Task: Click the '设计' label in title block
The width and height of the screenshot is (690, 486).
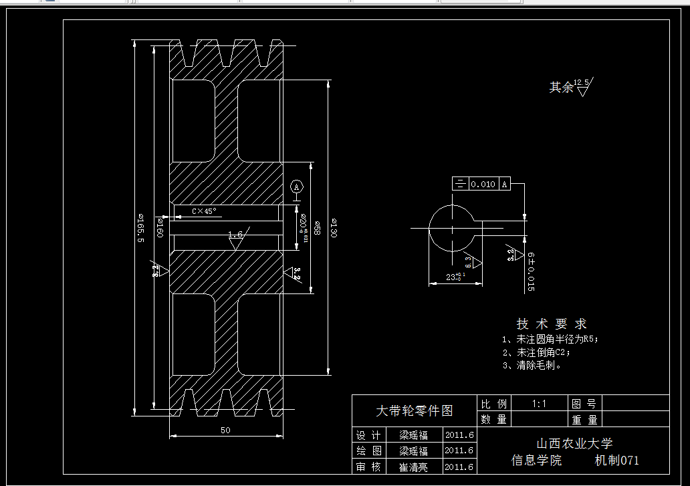Action: (x=369, y=435)
